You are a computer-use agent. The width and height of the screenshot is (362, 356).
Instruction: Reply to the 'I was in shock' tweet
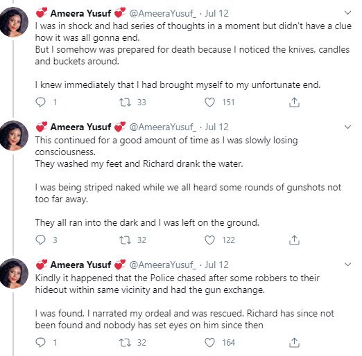click(40, 103)
